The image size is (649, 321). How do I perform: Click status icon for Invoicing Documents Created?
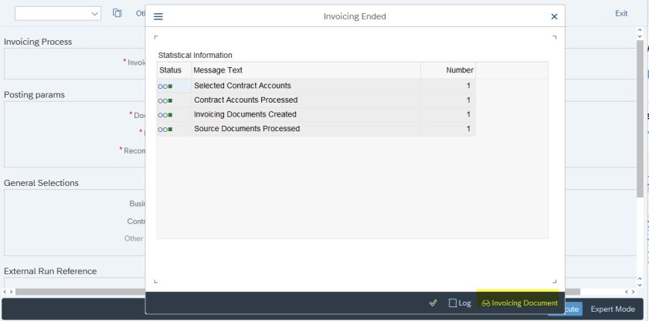click(165, 115)
